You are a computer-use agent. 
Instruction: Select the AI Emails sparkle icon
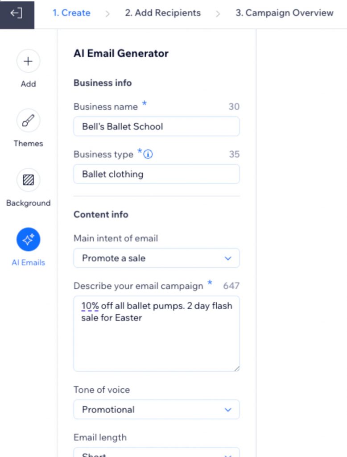[x=28, y=240]
